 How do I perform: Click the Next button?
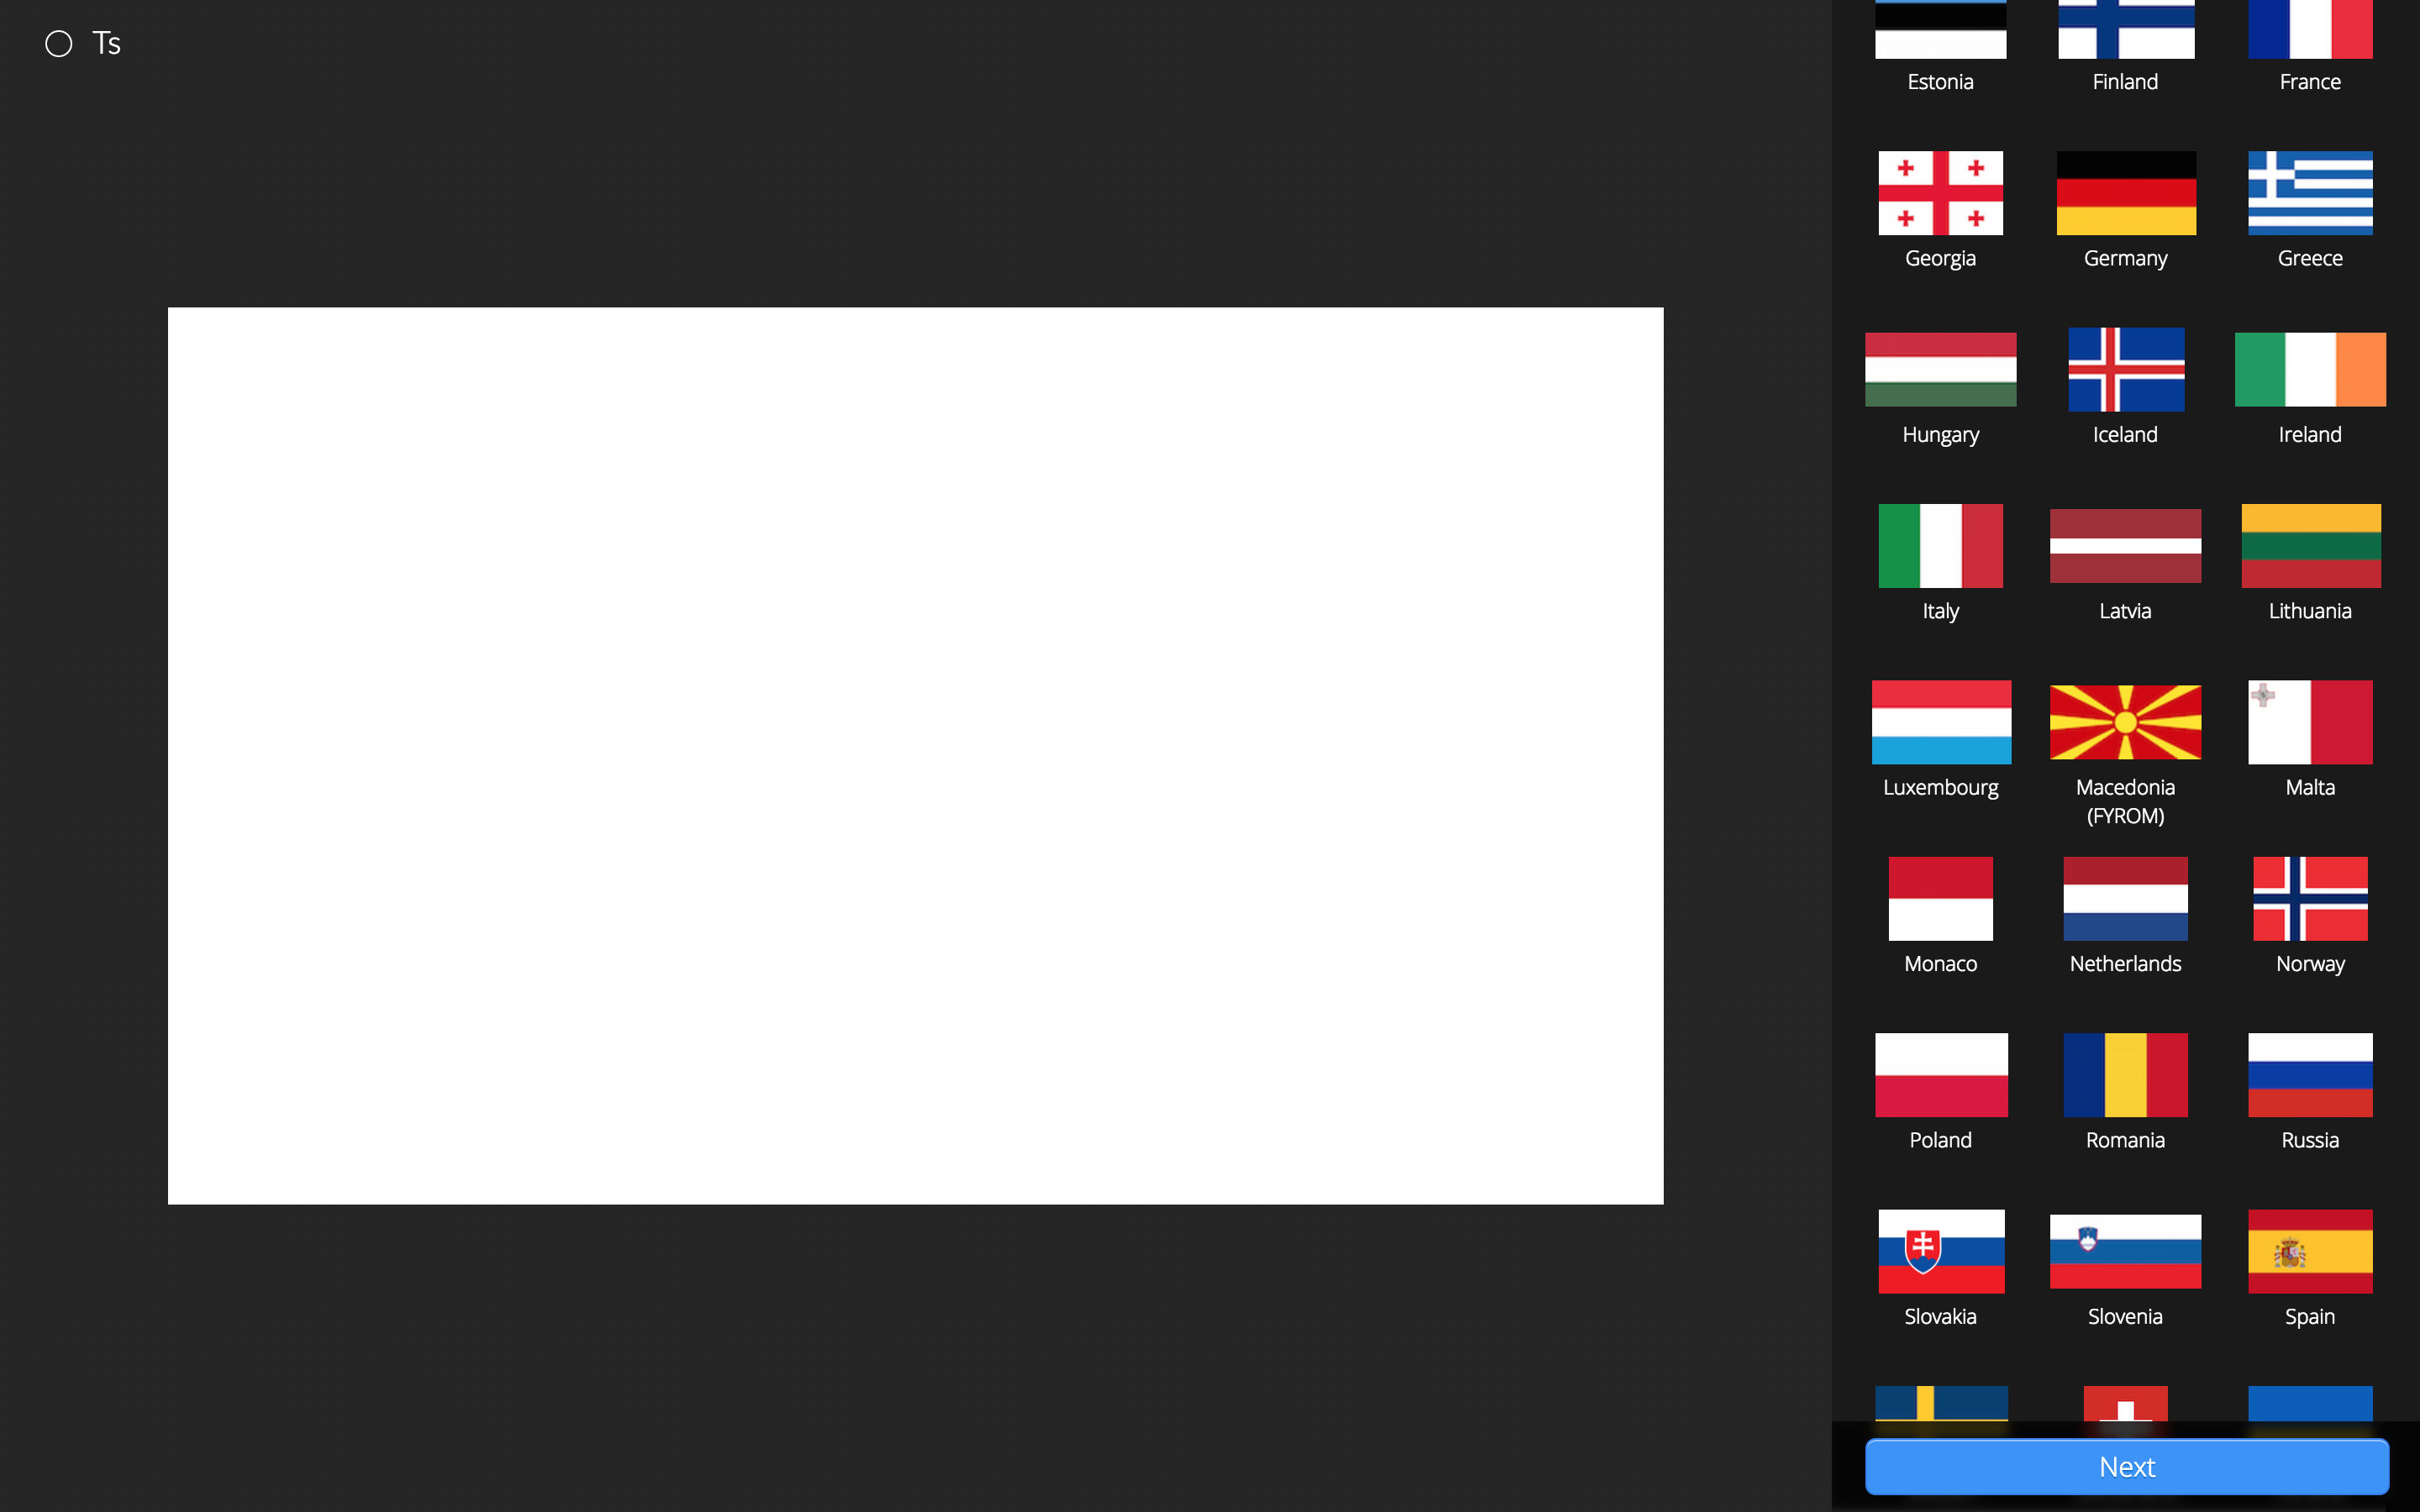tap(2126, 1467)
